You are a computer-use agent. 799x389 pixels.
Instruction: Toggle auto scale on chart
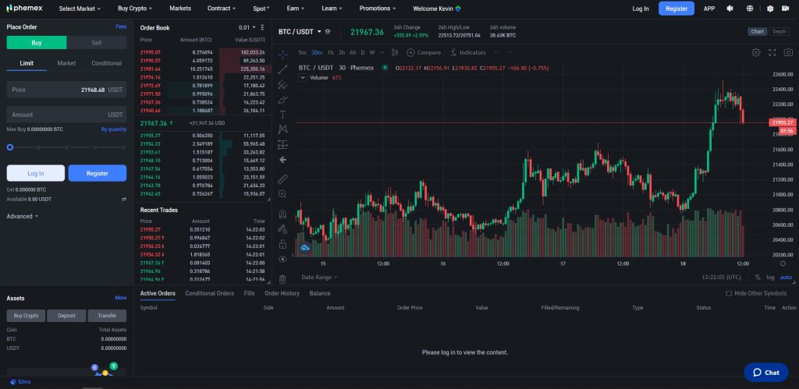tap(787, 278)
